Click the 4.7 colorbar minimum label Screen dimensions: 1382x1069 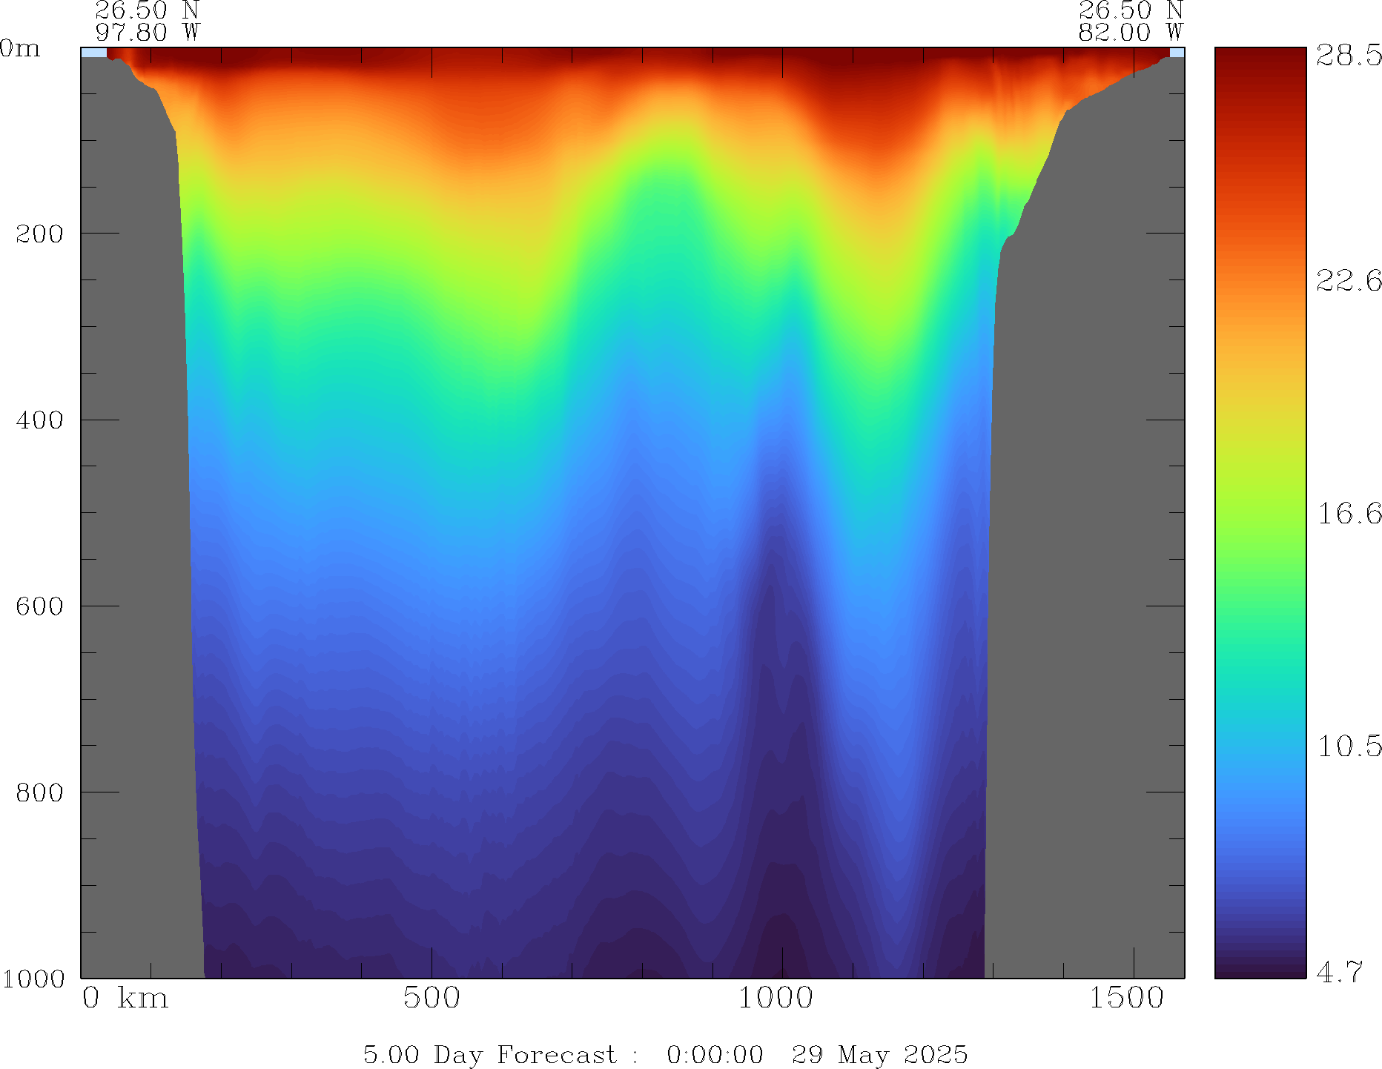click(1340, 972)
